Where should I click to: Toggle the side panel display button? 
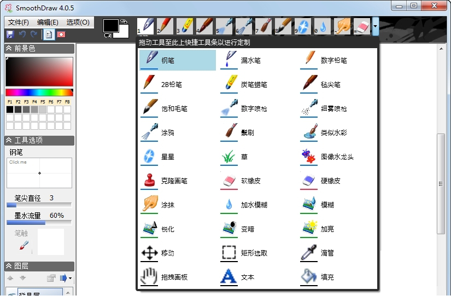click(x=49, y=34)
